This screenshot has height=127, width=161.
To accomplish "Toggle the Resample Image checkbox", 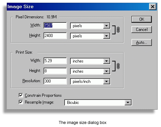I will (x=21, y=102).
